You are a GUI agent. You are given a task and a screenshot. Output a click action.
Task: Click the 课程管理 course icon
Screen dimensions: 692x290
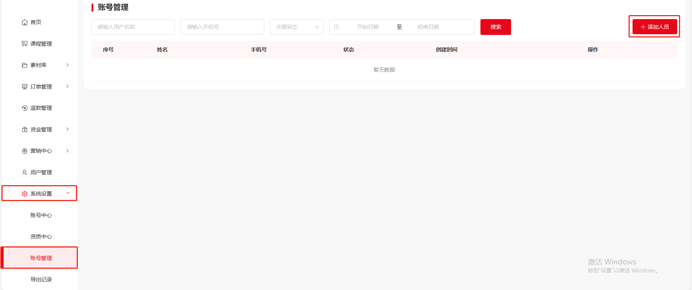(25, 44)
